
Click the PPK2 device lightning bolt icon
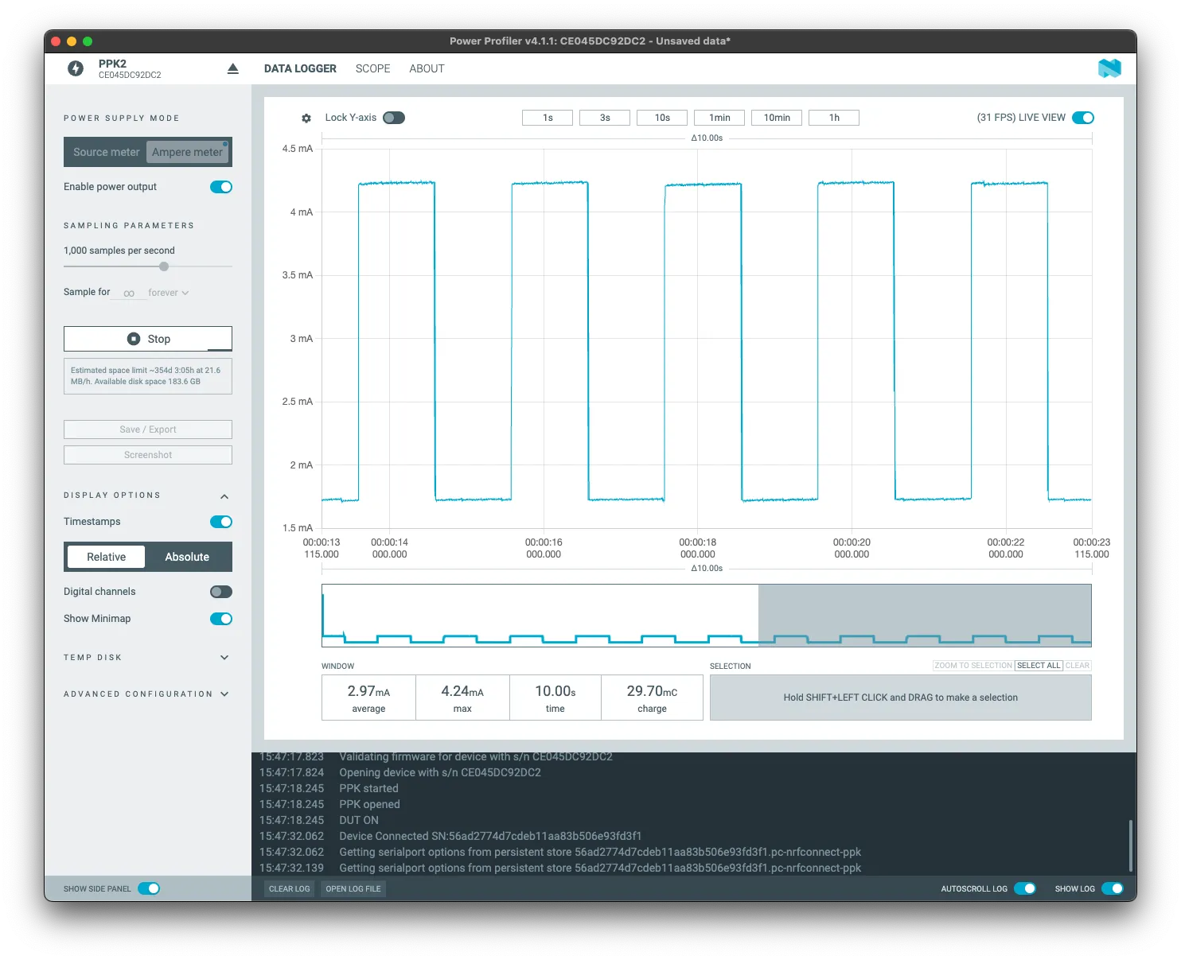click(x=76, y=69)
